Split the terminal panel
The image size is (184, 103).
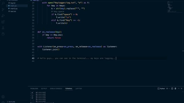point(172,89)
